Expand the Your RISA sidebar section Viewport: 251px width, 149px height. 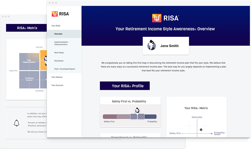(x=56, y=26)
